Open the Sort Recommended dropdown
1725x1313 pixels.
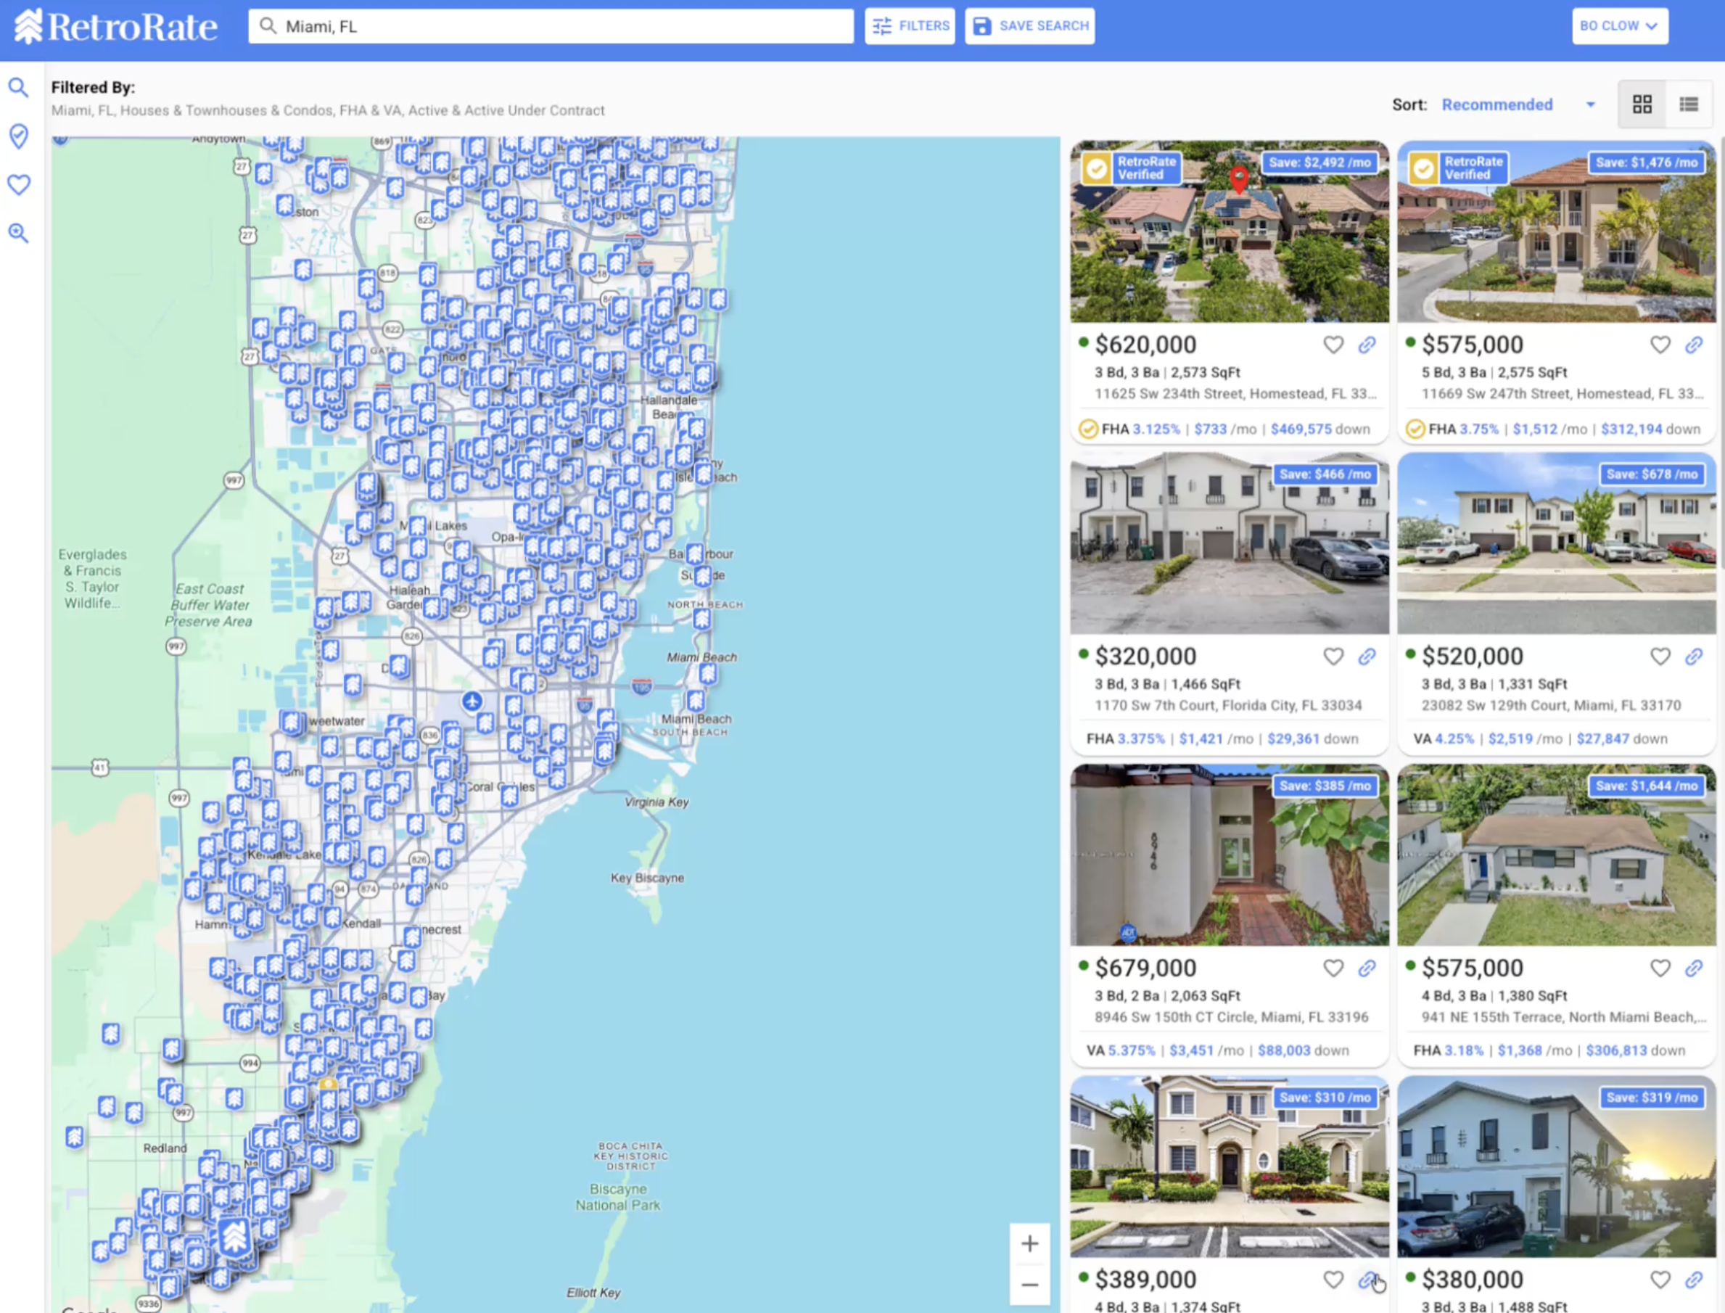1518,104
